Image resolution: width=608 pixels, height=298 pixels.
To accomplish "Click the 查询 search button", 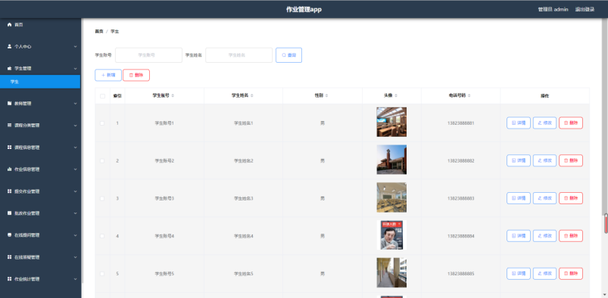I will [x=289, y=55].
